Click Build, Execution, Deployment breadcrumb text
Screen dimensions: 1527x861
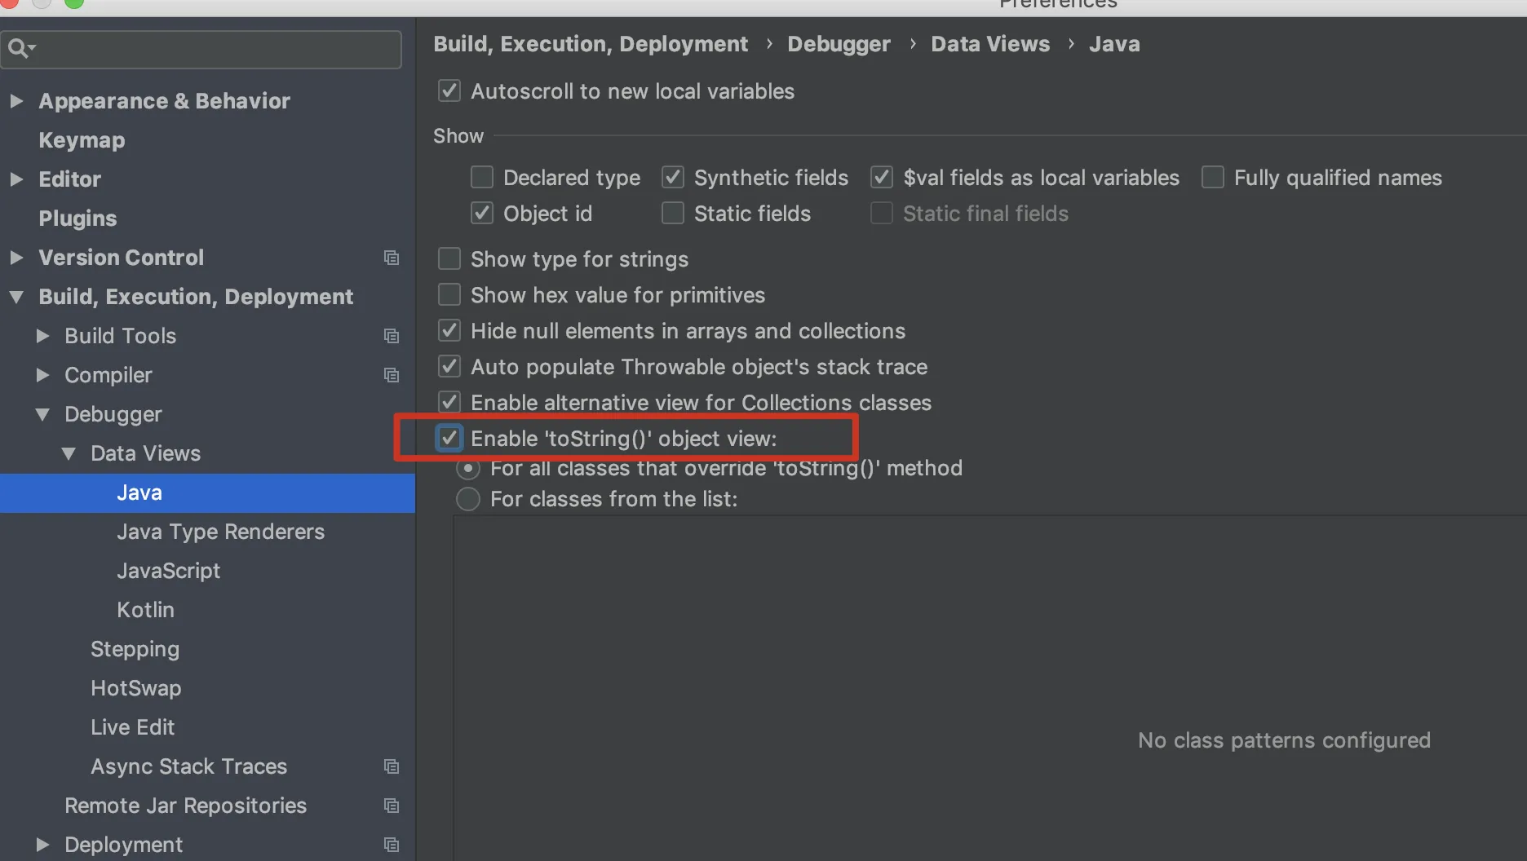(590, 44)
